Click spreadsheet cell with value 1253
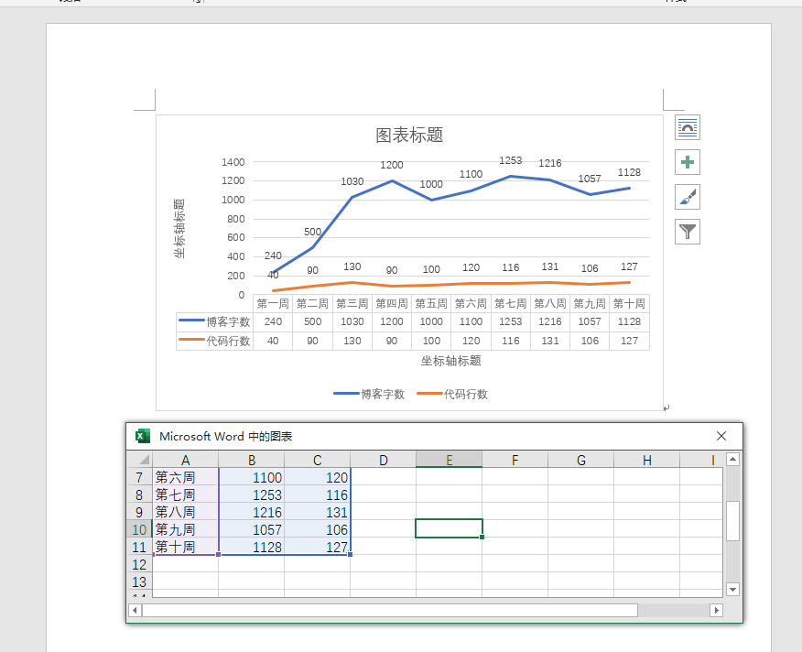 point(251,494)
